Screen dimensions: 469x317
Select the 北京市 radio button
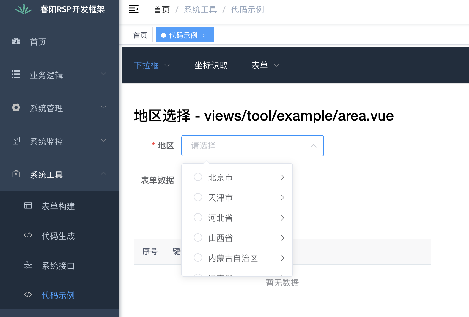[198, 177]
